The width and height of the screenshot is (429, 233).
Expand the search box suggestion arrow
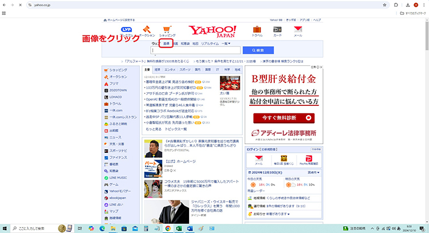point(155,55)
